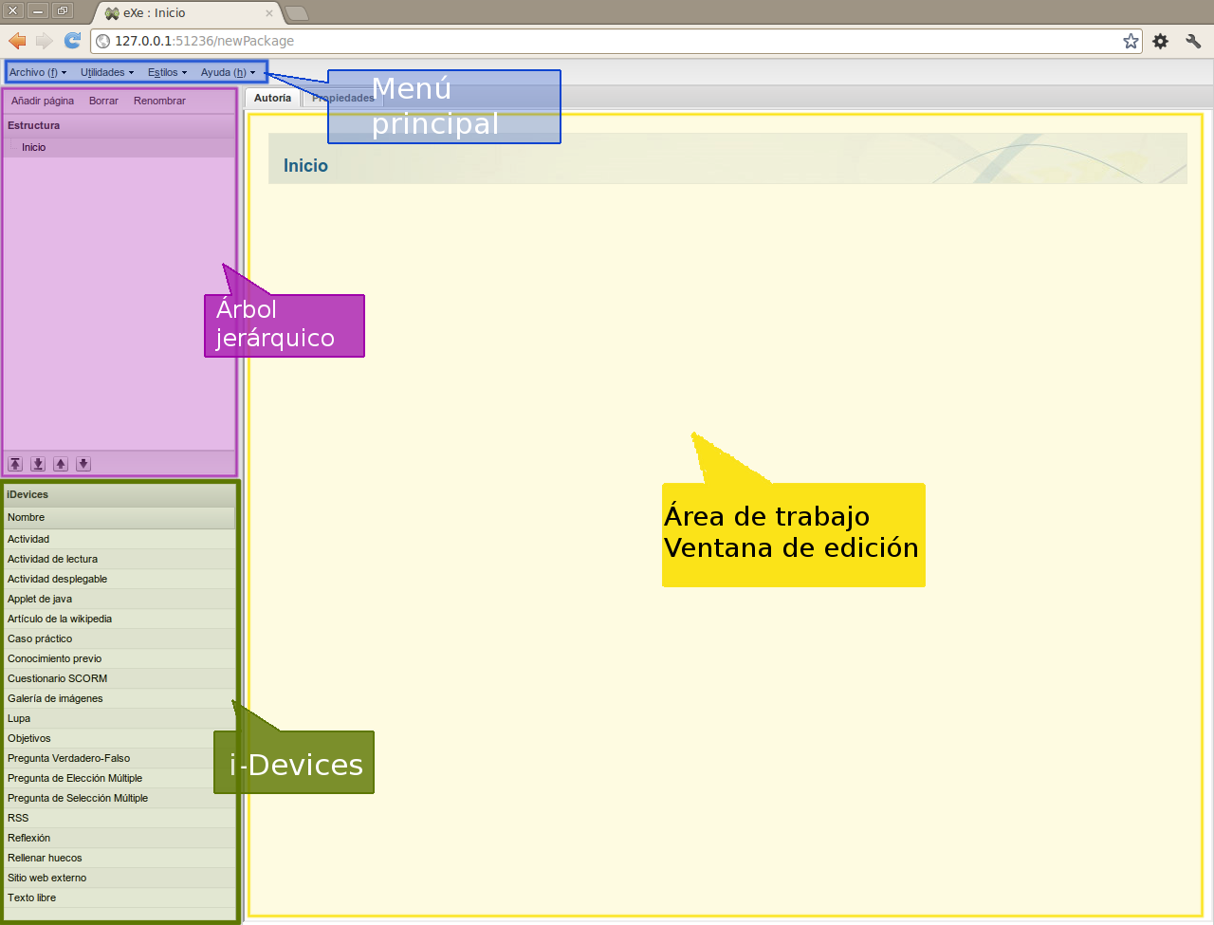Expand the Utilidades menu
This screenshot has width=1214, height=925.
pyautogui.click(x=106, y=72)
